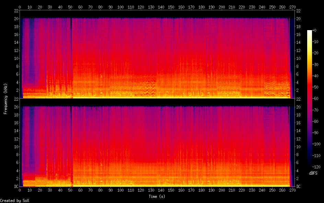
Task: Select the 270 tick on the top time axis
Action: 292,6
